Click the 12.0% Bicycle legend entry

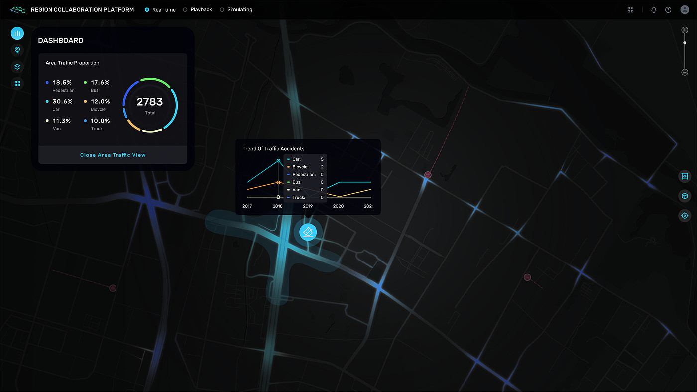click(x=97, y=105)
